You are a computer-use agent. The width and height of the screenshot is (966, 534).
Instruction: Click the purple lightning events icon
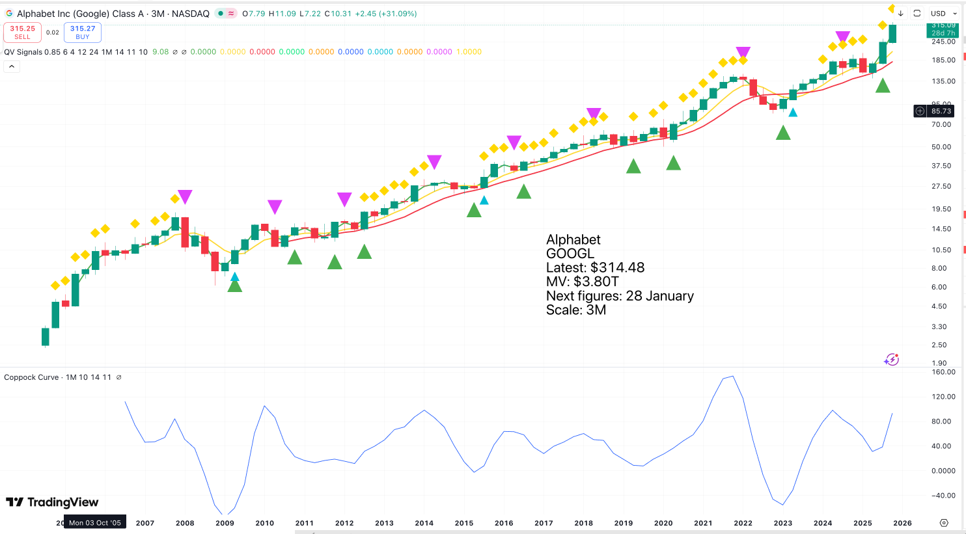tap(891, 360)
